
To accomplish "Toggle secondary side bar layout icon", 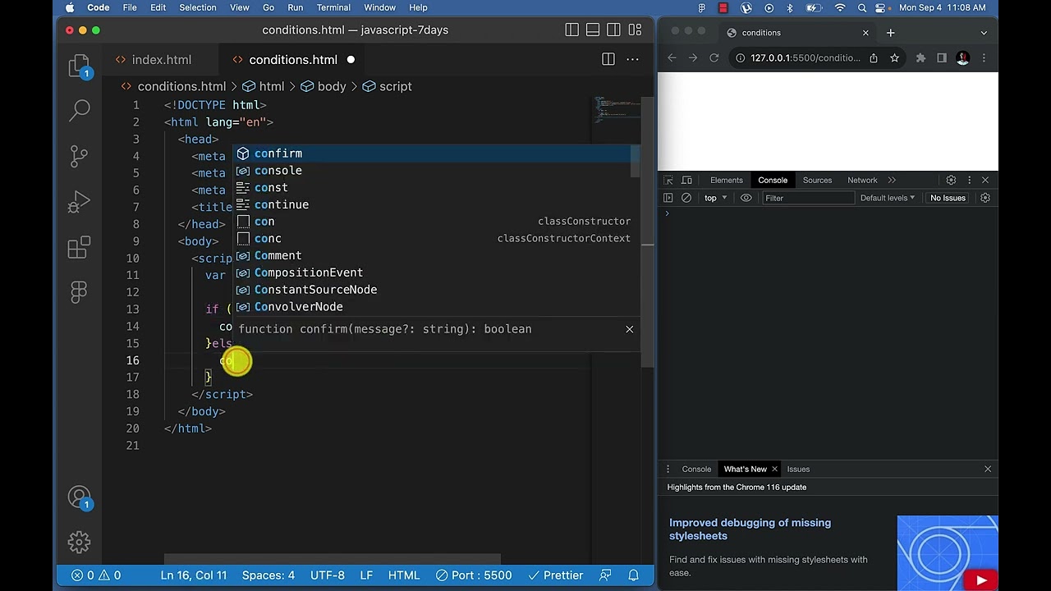I will coord(613,30).
